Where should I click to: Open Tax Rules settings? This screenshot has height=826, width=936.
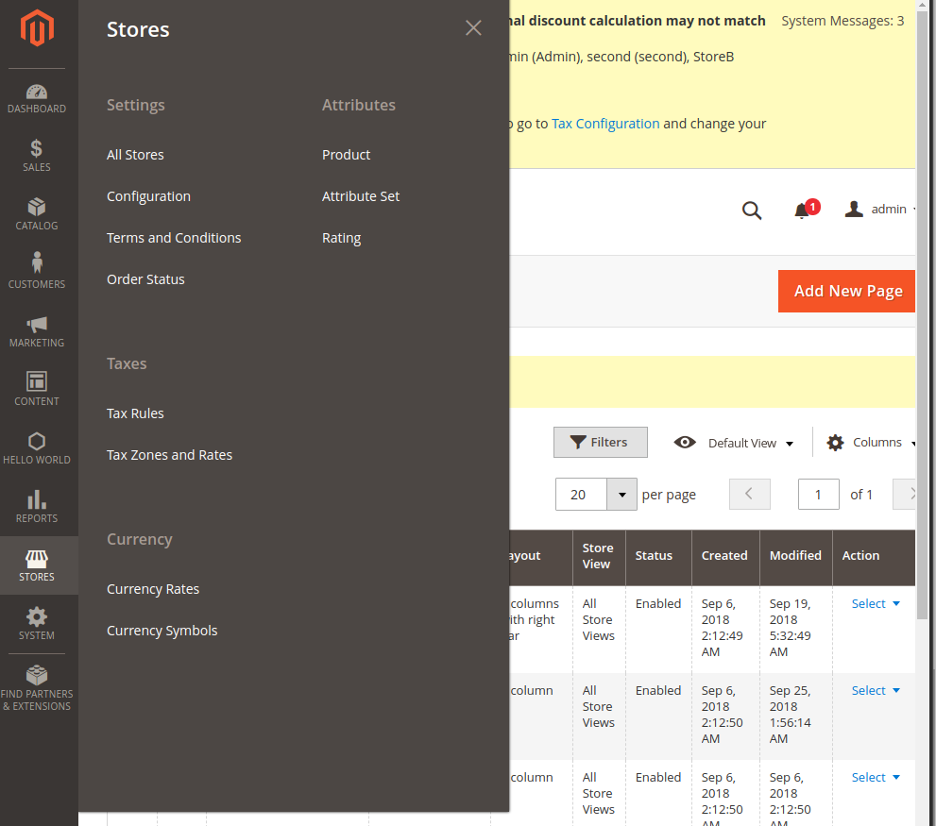pyautogui.click(x=133, y=413)
